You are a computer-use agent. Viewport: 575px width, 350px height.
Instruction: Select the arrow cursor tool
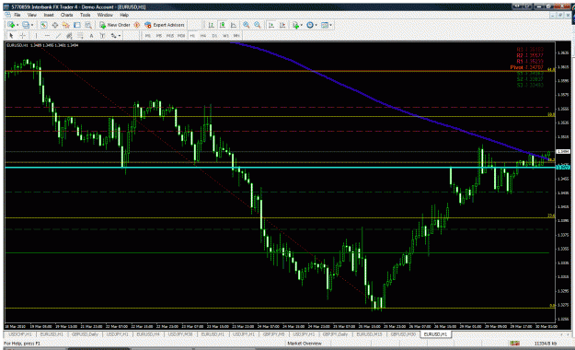pyautogui.click(x=11, y=36)
